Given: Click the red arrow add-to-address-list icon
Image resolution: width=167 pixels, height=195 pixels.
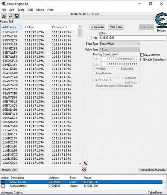Looking at the screenshot, I should (85, 163).
